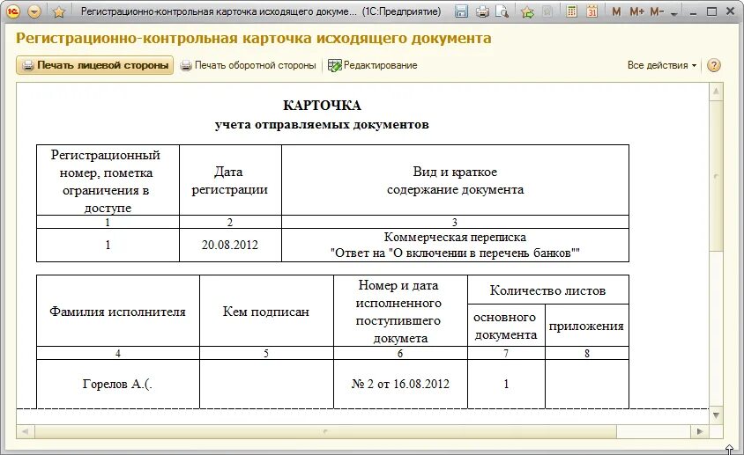Click the Save diskette icon
This screenshot has height=455, width=744.
tap(461, 11)
